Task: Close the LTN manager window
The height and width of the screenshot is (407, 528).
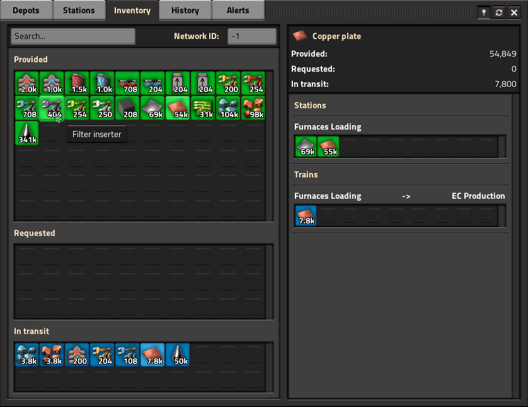Action: coord(514,13)
